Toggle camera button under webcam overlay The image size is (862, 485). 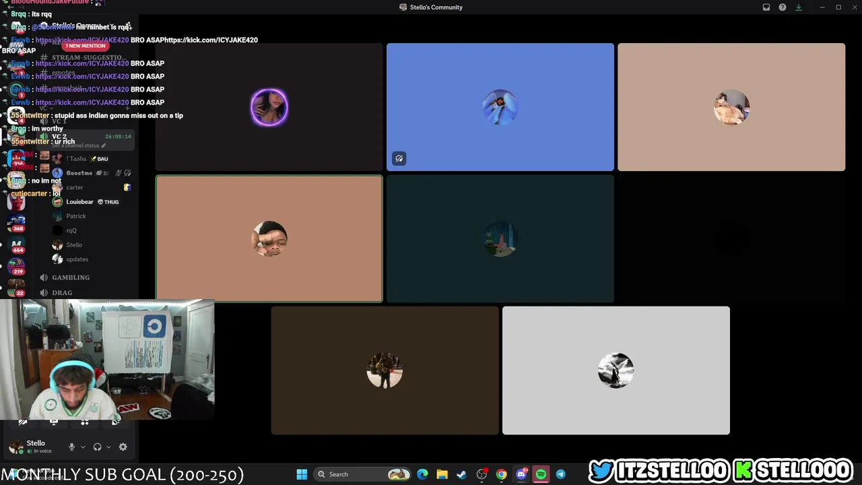click(x=22, y=422)
